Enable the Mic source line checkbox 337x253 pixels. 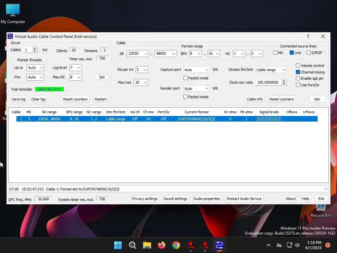pyautogui.click(x=275, y=52)
